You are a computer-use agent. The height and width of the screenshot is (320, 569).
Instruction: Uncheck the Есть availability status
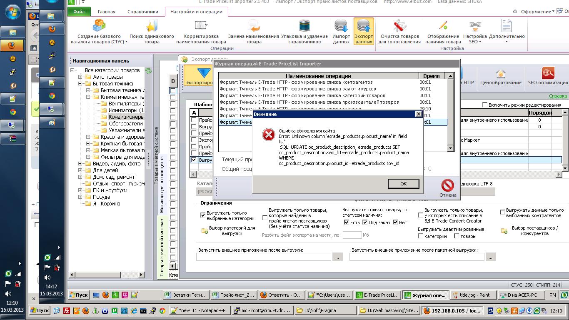[x=346, y=222]
